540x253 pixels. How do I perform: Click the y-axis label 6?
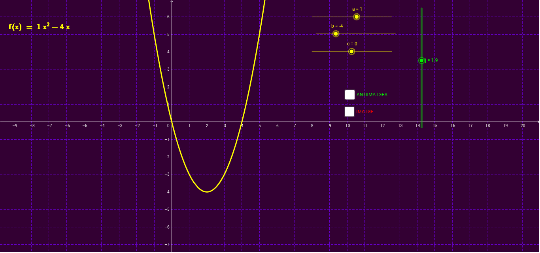click(x=168, y=17)
